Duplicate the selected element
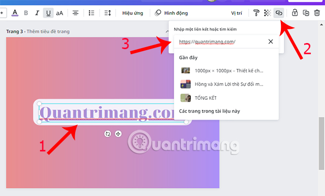This screenshot has height=196, width=325. pos(306,13)
